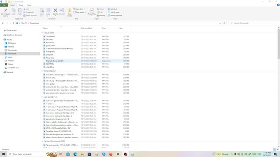Collapse the Earlier this month (32) group
The width and height of the screenshot is (280, 157).
pyautogui.click(x=42, y=141)
